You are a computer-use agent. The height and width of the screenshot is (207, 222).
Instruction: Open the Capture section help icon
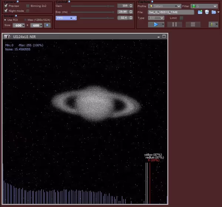(152, 1)
